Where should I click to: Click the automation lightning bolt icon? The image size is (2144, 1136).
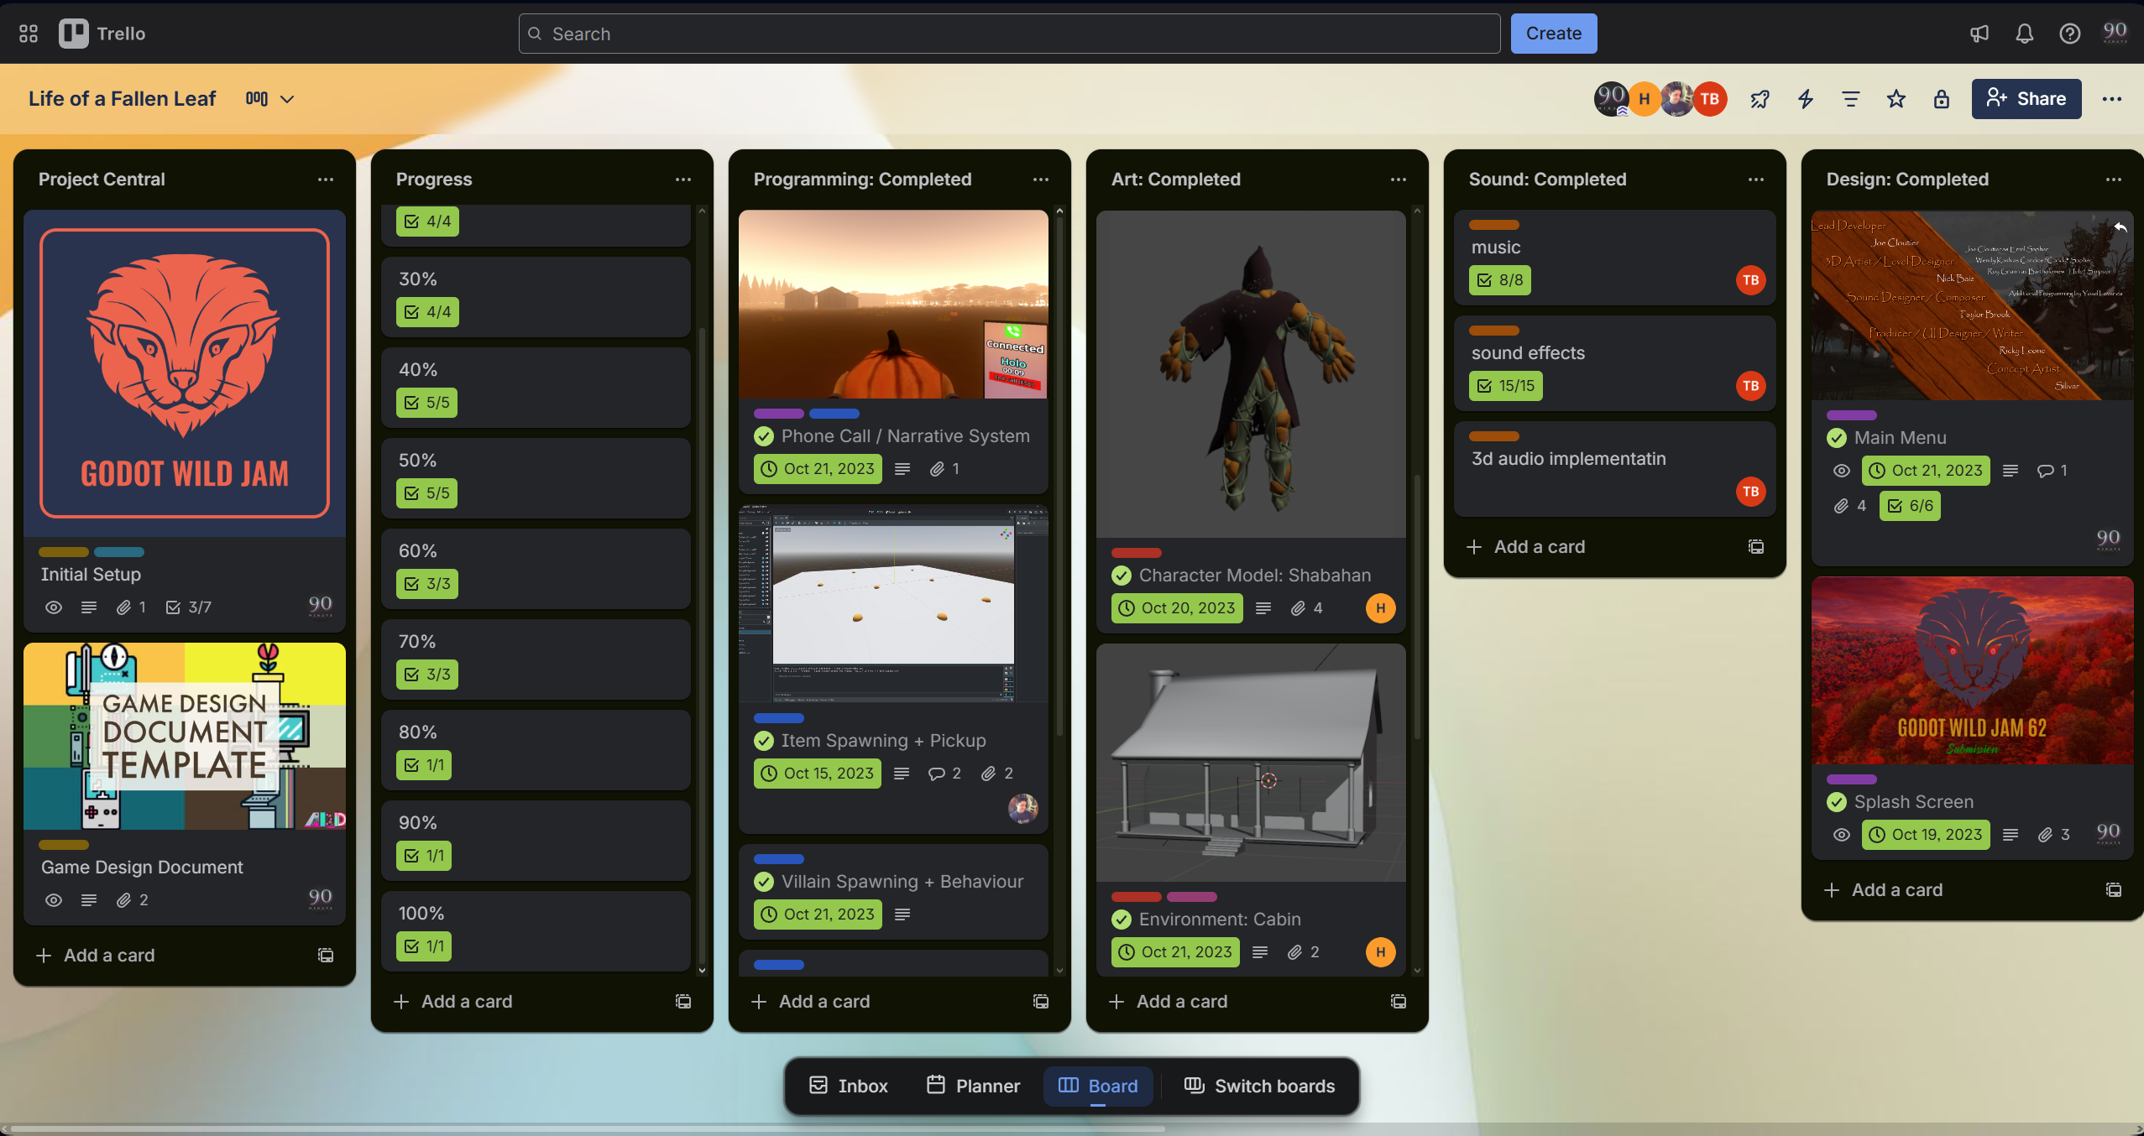pyautogui.click(x=1805, y=99)
